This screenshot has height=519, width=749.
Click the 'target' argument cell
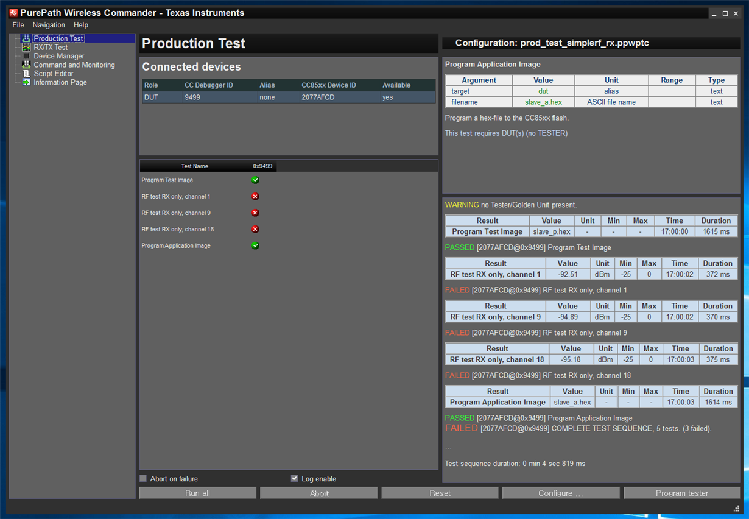(479, 91)
